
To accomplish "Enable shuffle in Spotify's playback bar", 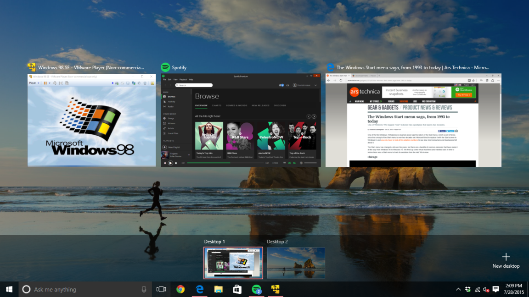I will 289,163.
